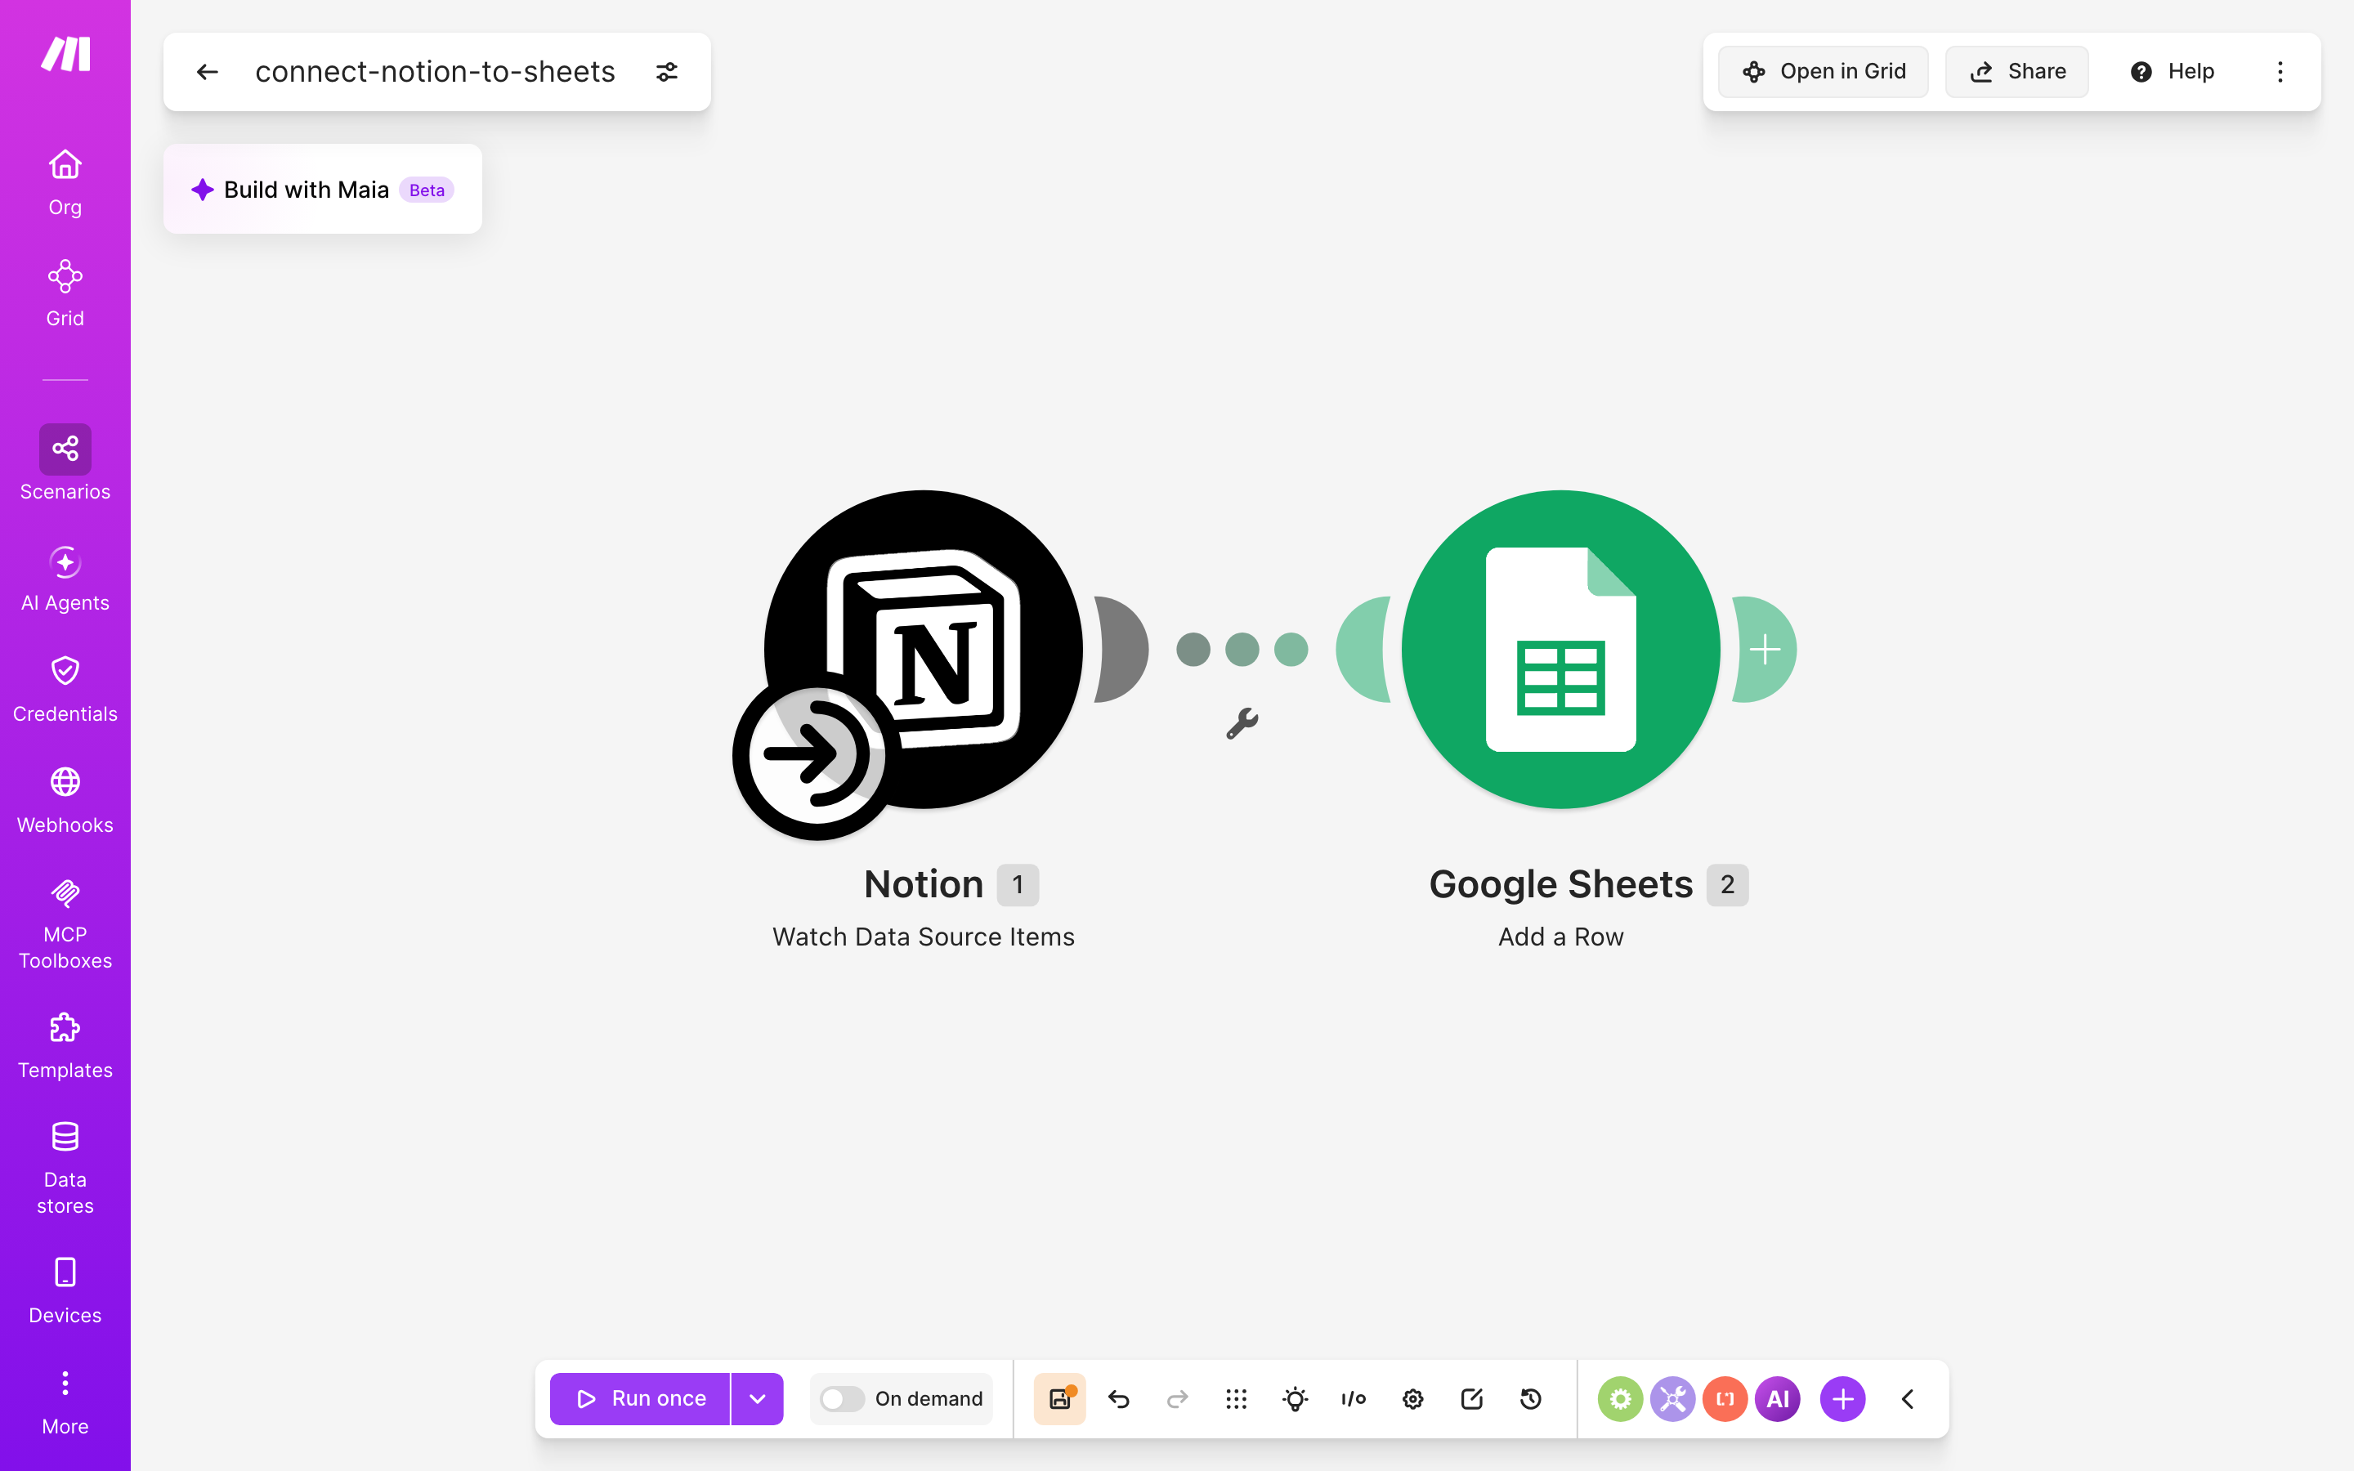Expand the More sidebar menu
This screenshot has height=1471, width=2354.
click(65, 1402)
